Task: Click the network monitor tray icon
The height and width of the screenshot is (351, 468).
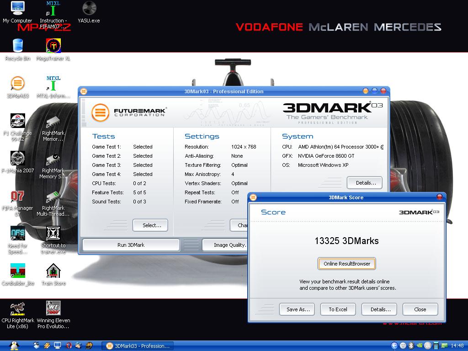Action: coord(444,346)
